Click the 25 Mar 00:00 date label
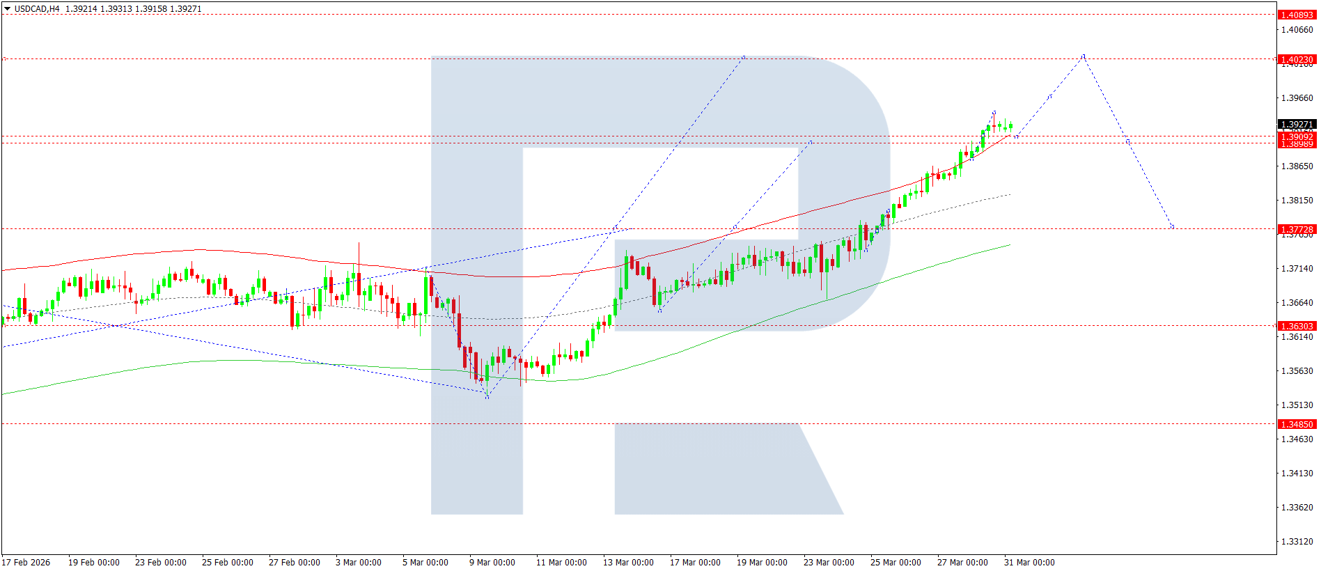The width and height of the screenshot is (1321, 571). pyautogui.click(x=895, y=562)
